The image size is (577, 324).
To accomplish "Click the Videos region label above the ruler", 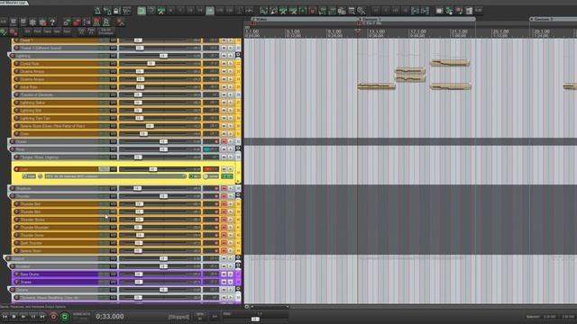I will tap(261, 19).
